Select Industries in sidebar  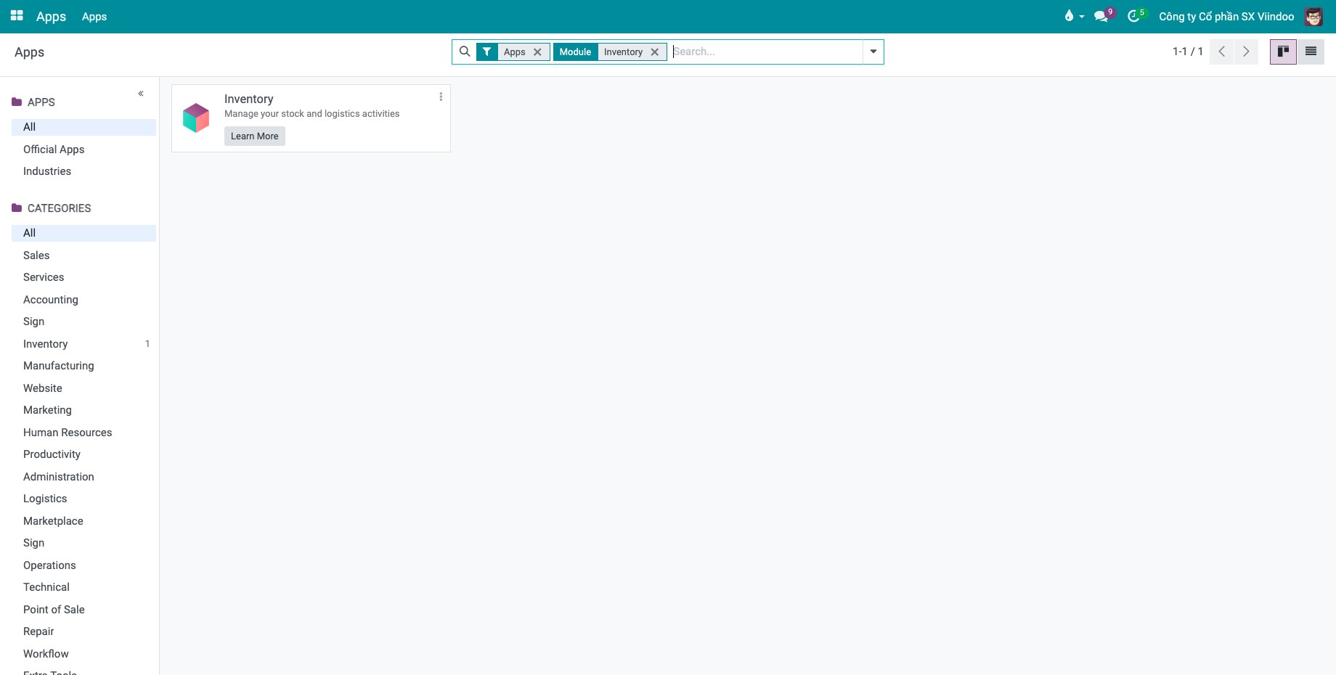click(83, 171)
